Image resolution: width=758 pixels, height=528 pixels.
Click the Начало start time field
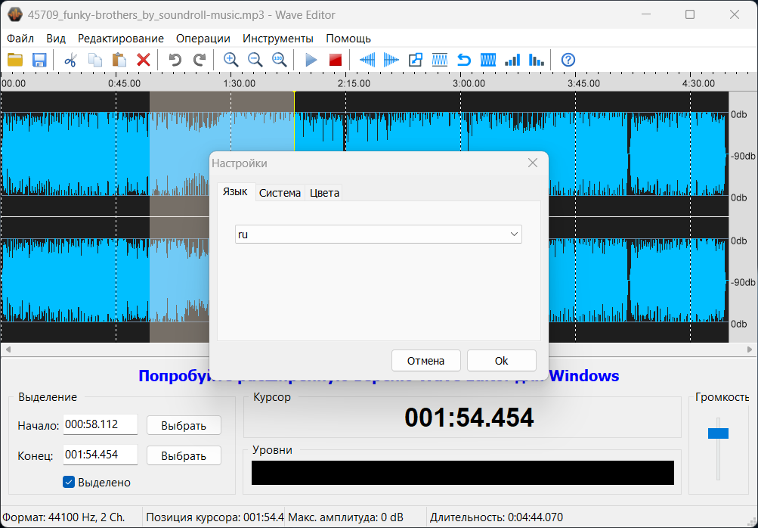click(x=101, y=424)
